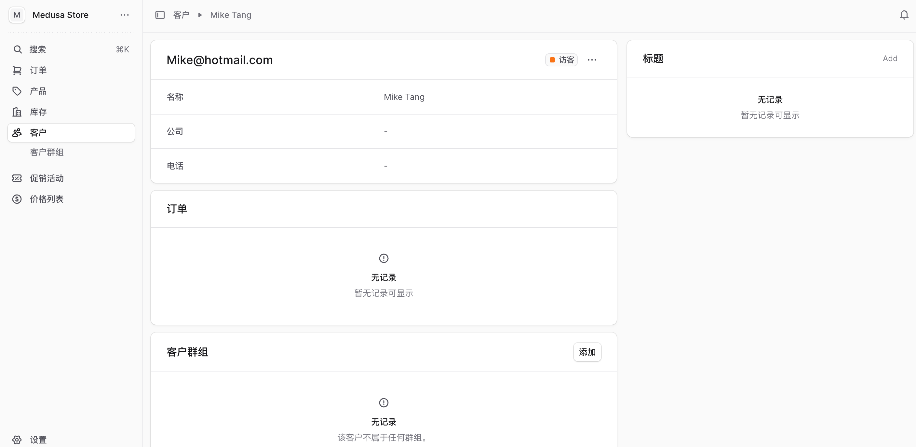Click 无记录 in the 标题 panel

pos(770,100)
